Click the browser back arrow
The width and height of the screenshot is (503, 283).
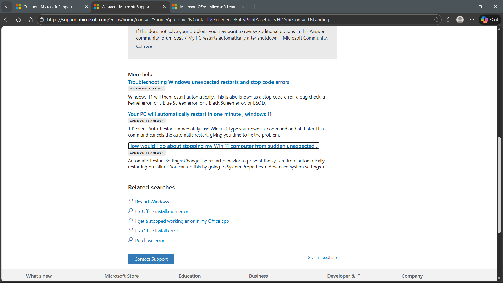click(x=7, y=20)
